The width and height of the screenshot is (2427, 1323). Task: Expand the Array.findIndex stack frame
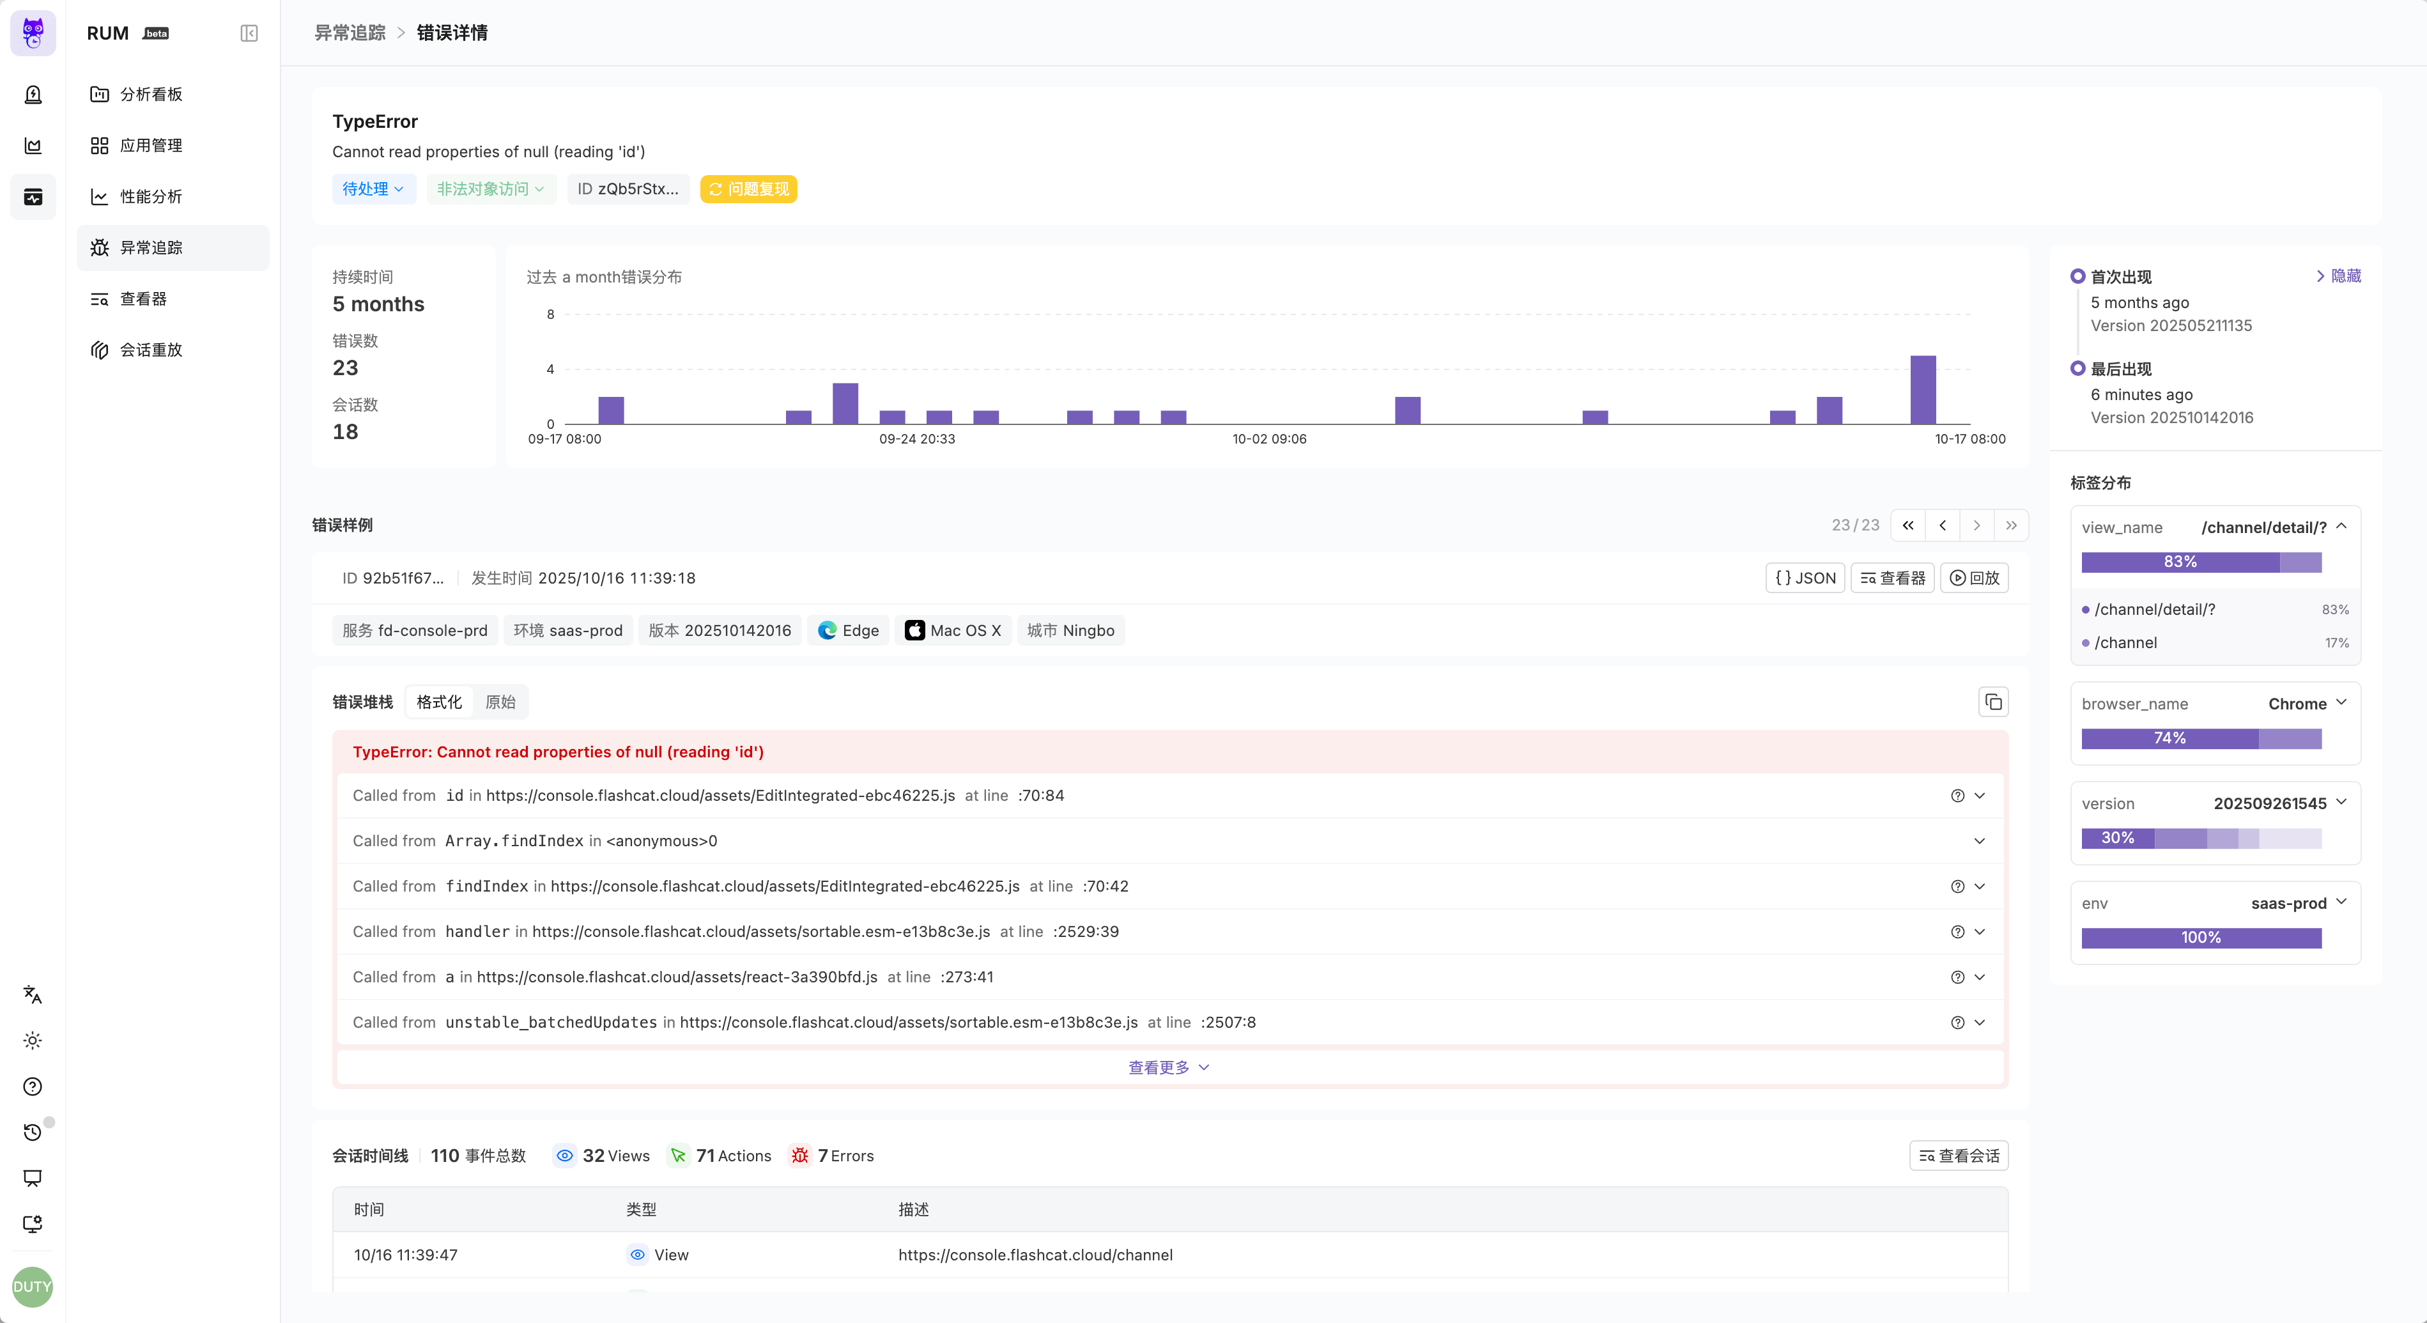click(x=1980, y=842)
